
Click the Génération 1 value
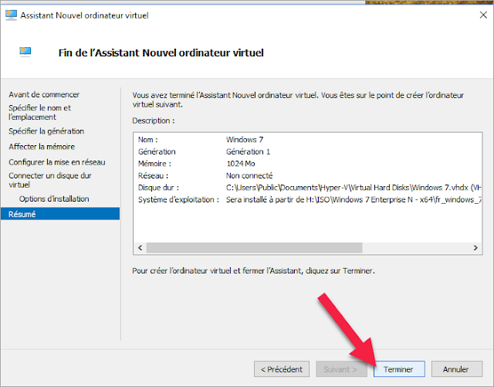point(248,151)
